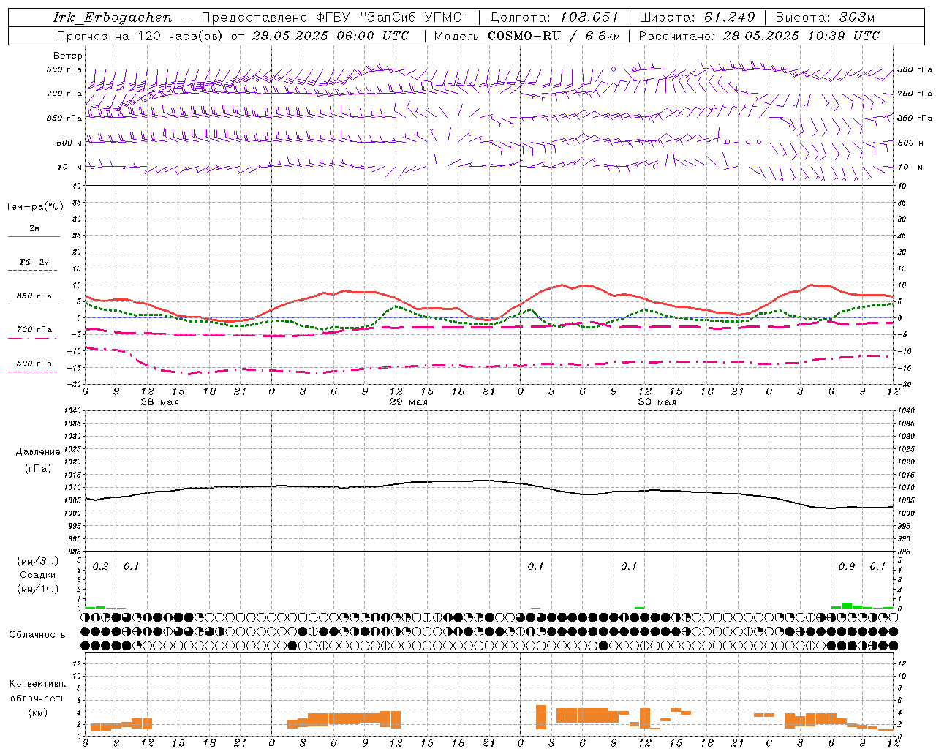The image size is (936, 749).
Task: Click the "Осадки" precipitation label
Action: click(x=38, y=575)
